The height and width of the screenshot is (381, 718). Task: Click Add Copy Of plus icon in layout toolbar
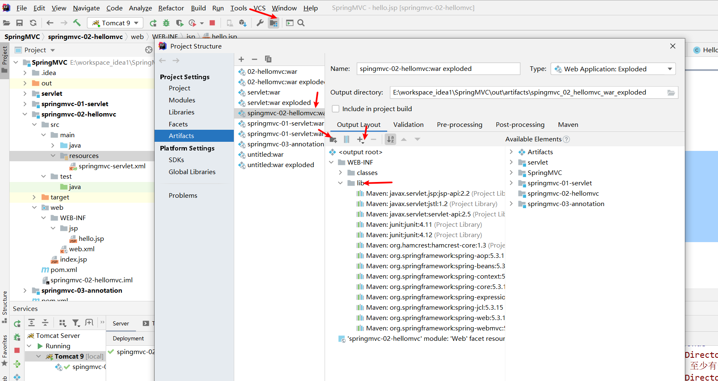point(360,140)
